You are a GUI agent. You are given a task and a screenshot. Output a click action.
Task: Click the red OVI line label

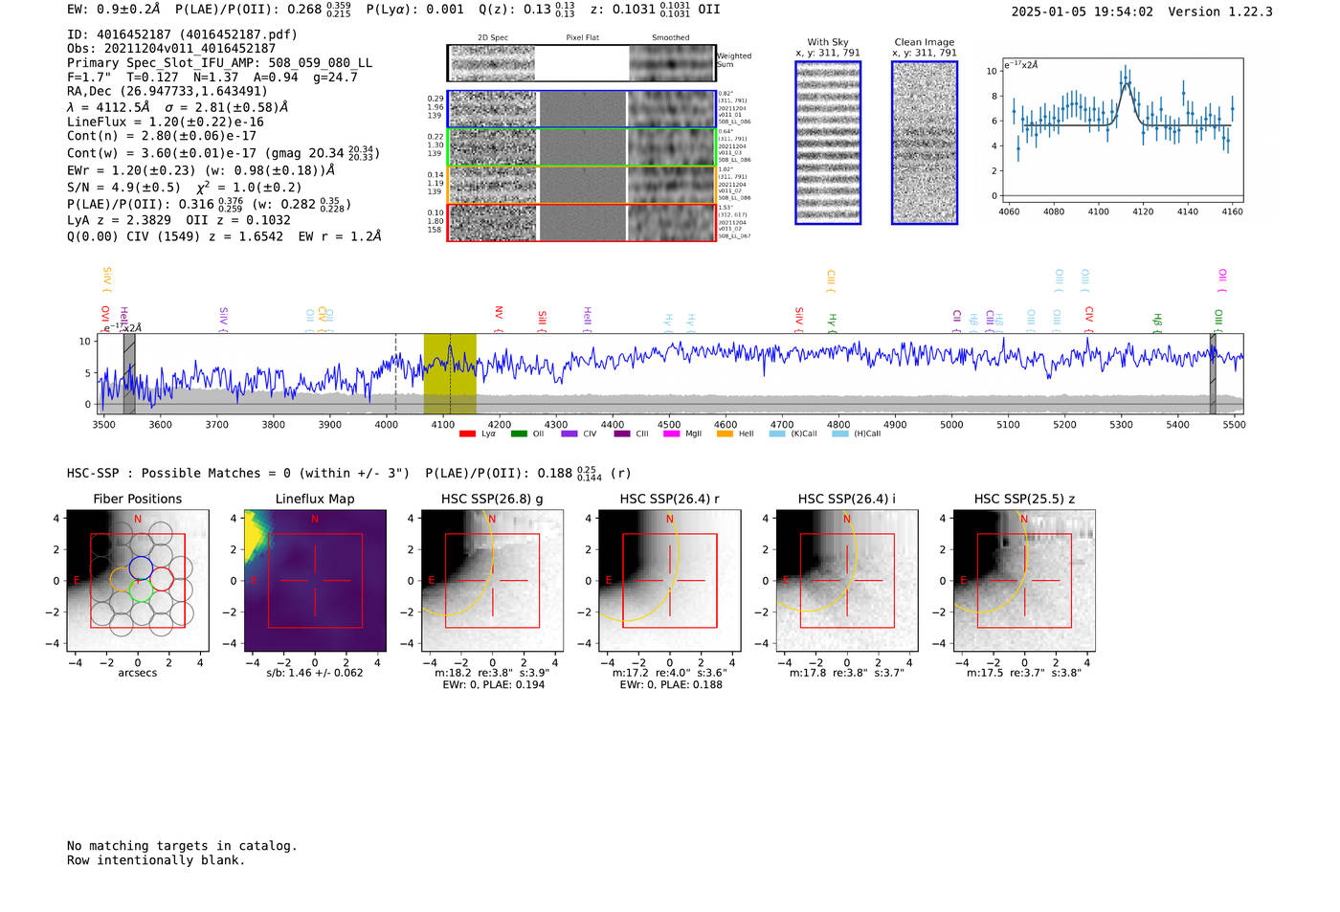105,319
